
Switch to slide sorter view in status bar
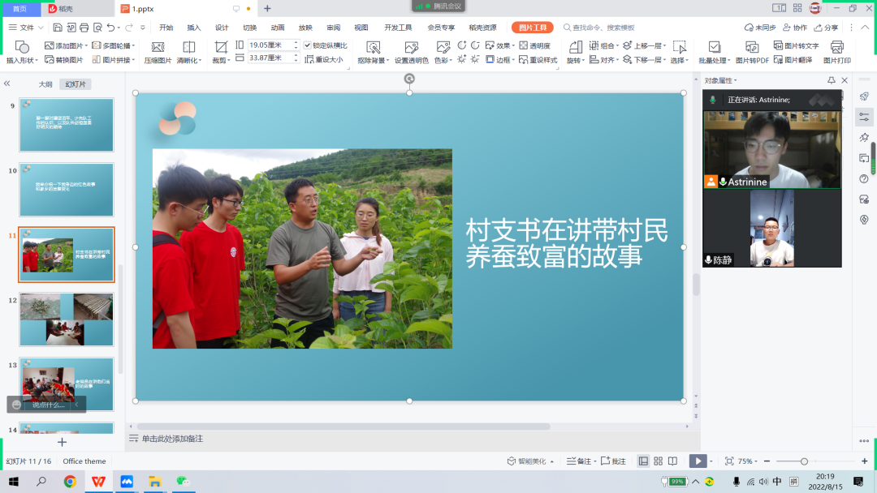tap(657, 461)
